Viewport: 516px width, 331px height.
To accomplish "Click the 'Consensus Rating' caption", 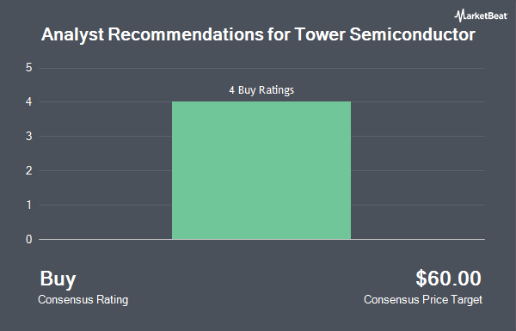I will [x=83, y=300].
